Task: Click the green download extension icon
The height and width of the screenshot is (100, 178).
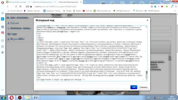Action: [x=167, y=7]
